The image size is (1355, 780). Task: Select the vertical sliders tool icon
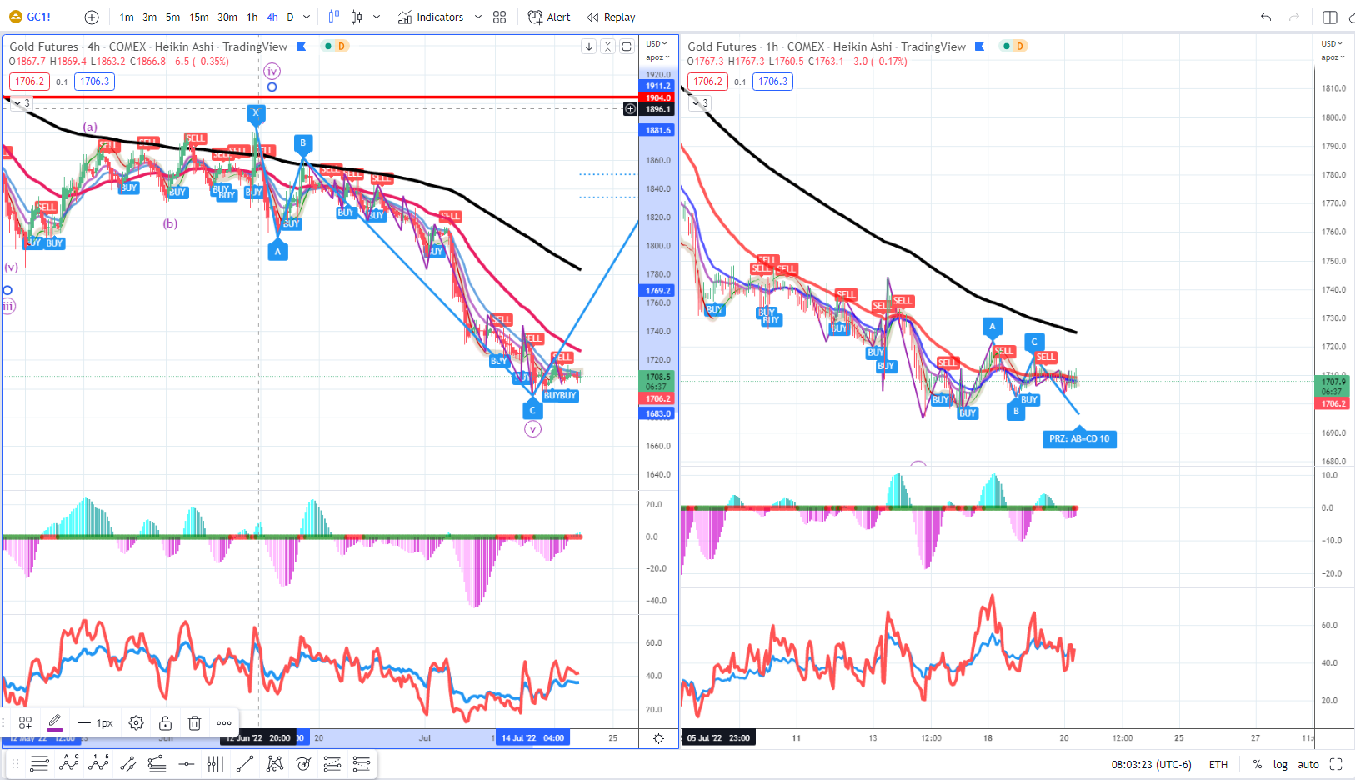coord(215,763)
